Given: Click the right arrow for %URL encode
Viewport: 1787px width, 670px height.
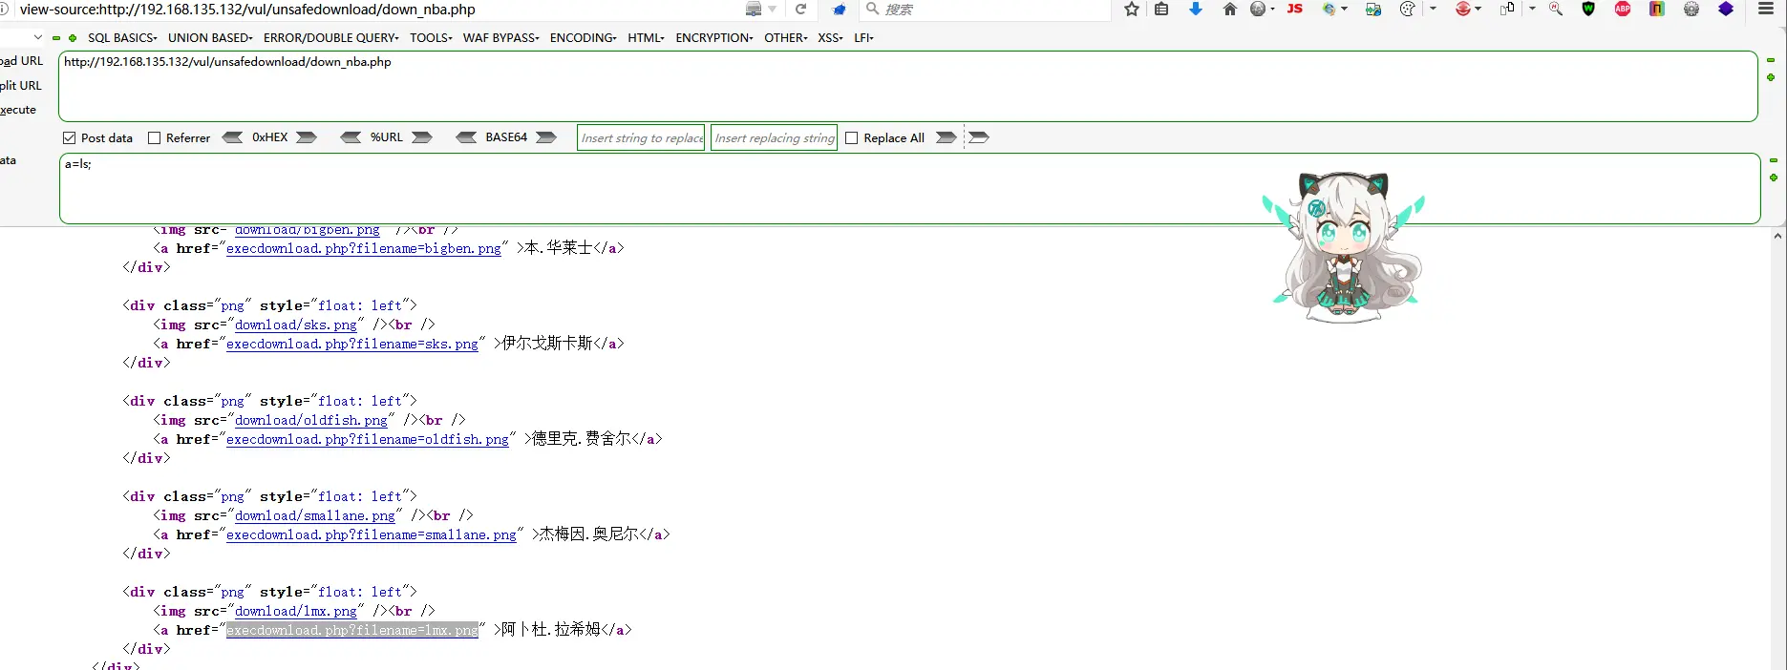Looking at the screenshot, I should click(422, 137).
